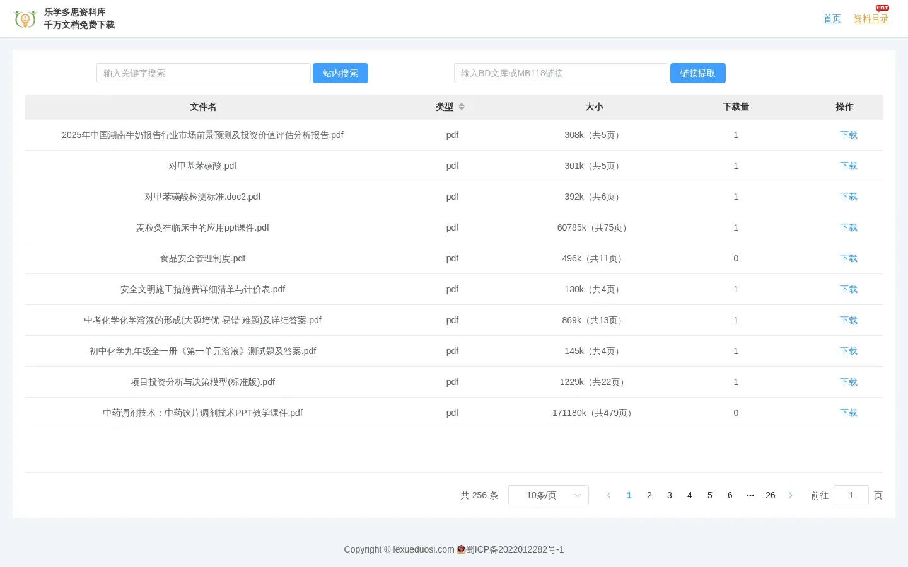Viewport: 908px width, 567px height.
Task: Click file name 麦粒灸在临床中的应用ppt课件.pdf
Action: pyautogui.click(x=203, y=227)
